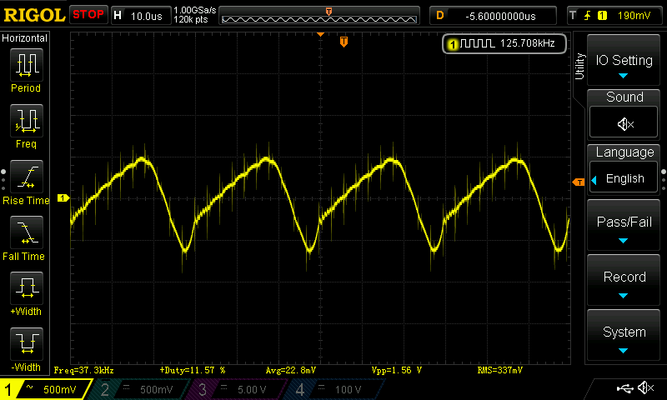Click the memory depth 120k pts readout
Viewport: 667px width, 400px height.
pos(191,19)
